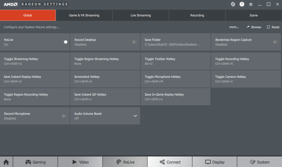Click the Browse button
This screenshot has height=167, width=282.
(254, 27)
